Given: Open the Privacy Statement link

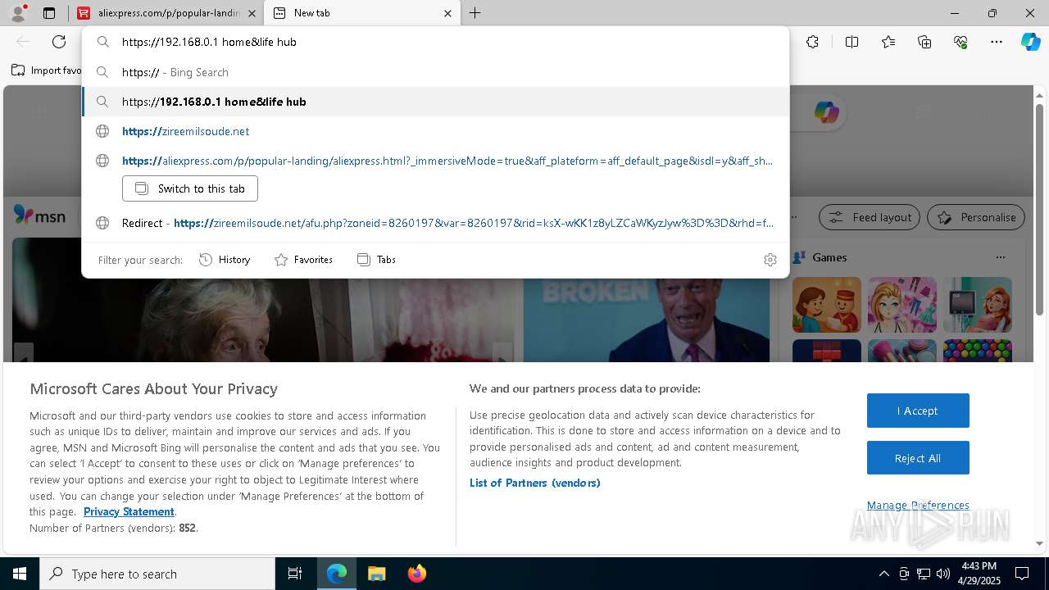Looking at the screenshot, I should [x=129, y=511].
